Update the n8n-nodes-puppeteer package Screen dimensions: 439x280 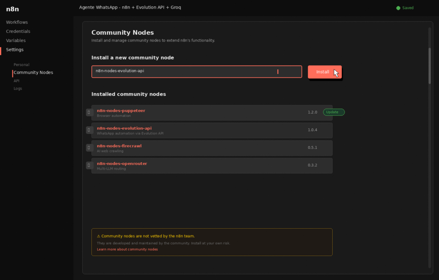[x=334, y=112]
